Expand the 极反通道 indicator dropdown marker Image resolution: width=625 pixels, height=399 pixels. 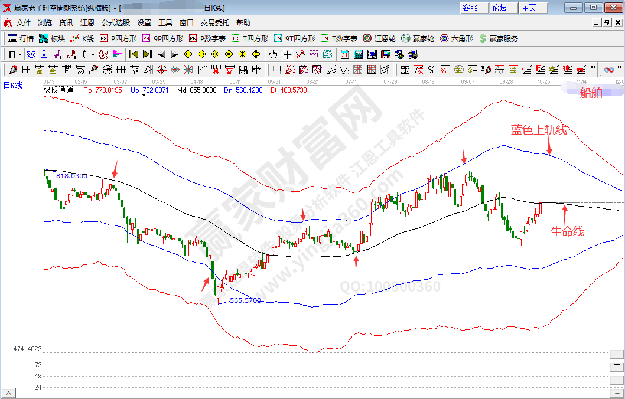point(144,95)
